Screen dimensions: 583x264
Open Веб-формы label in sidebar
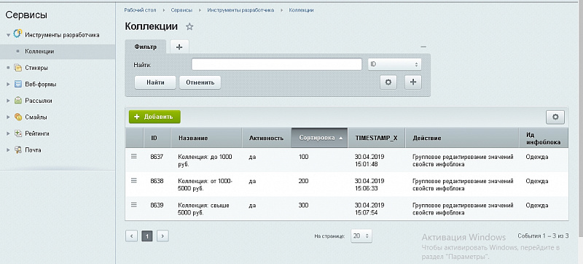pyautogui.click(x=41, y=85)
